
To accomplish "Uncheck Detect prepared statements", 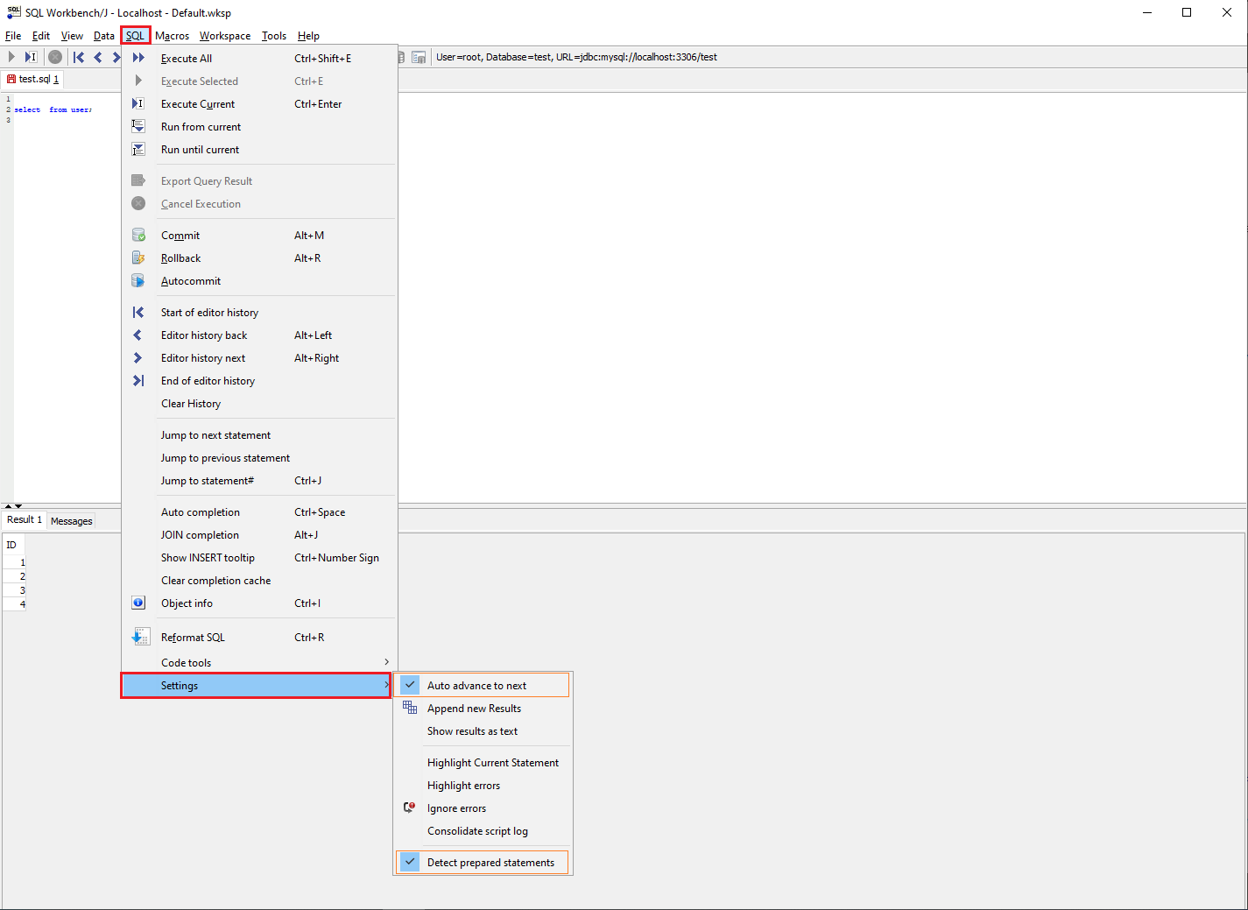I will [483, 862].
